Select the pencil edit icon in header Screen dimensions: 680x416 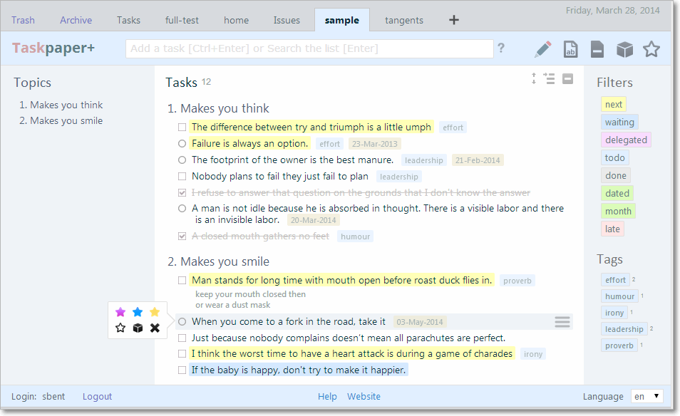tap(542, 48)
